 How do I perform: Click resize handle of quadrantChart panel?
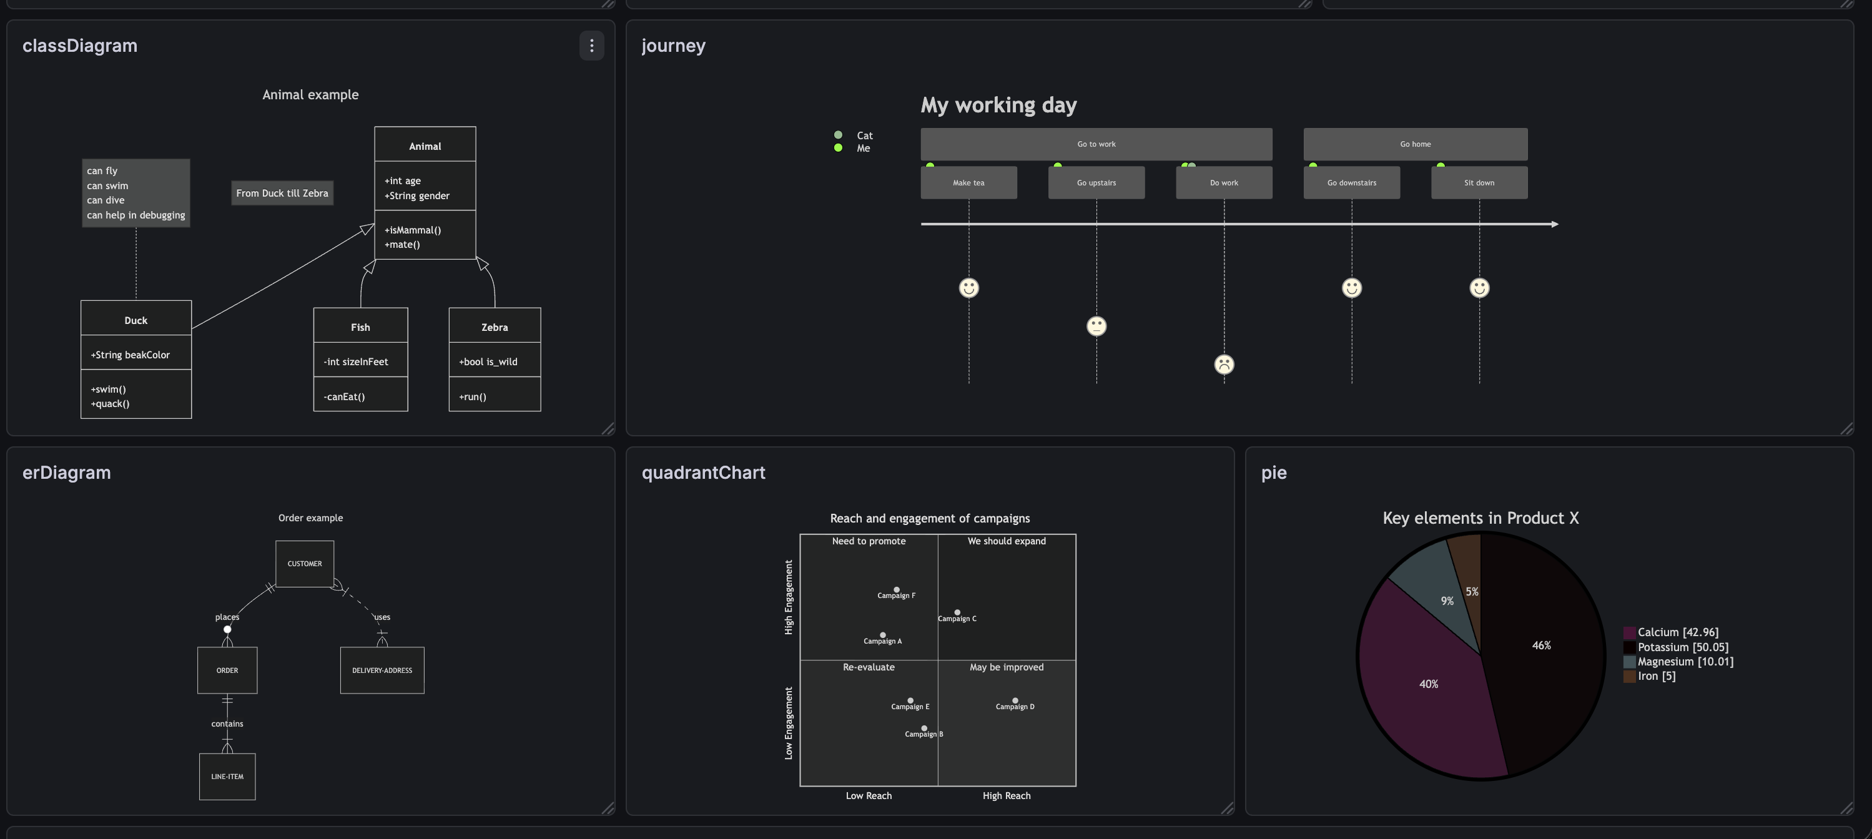[1228, 808]
